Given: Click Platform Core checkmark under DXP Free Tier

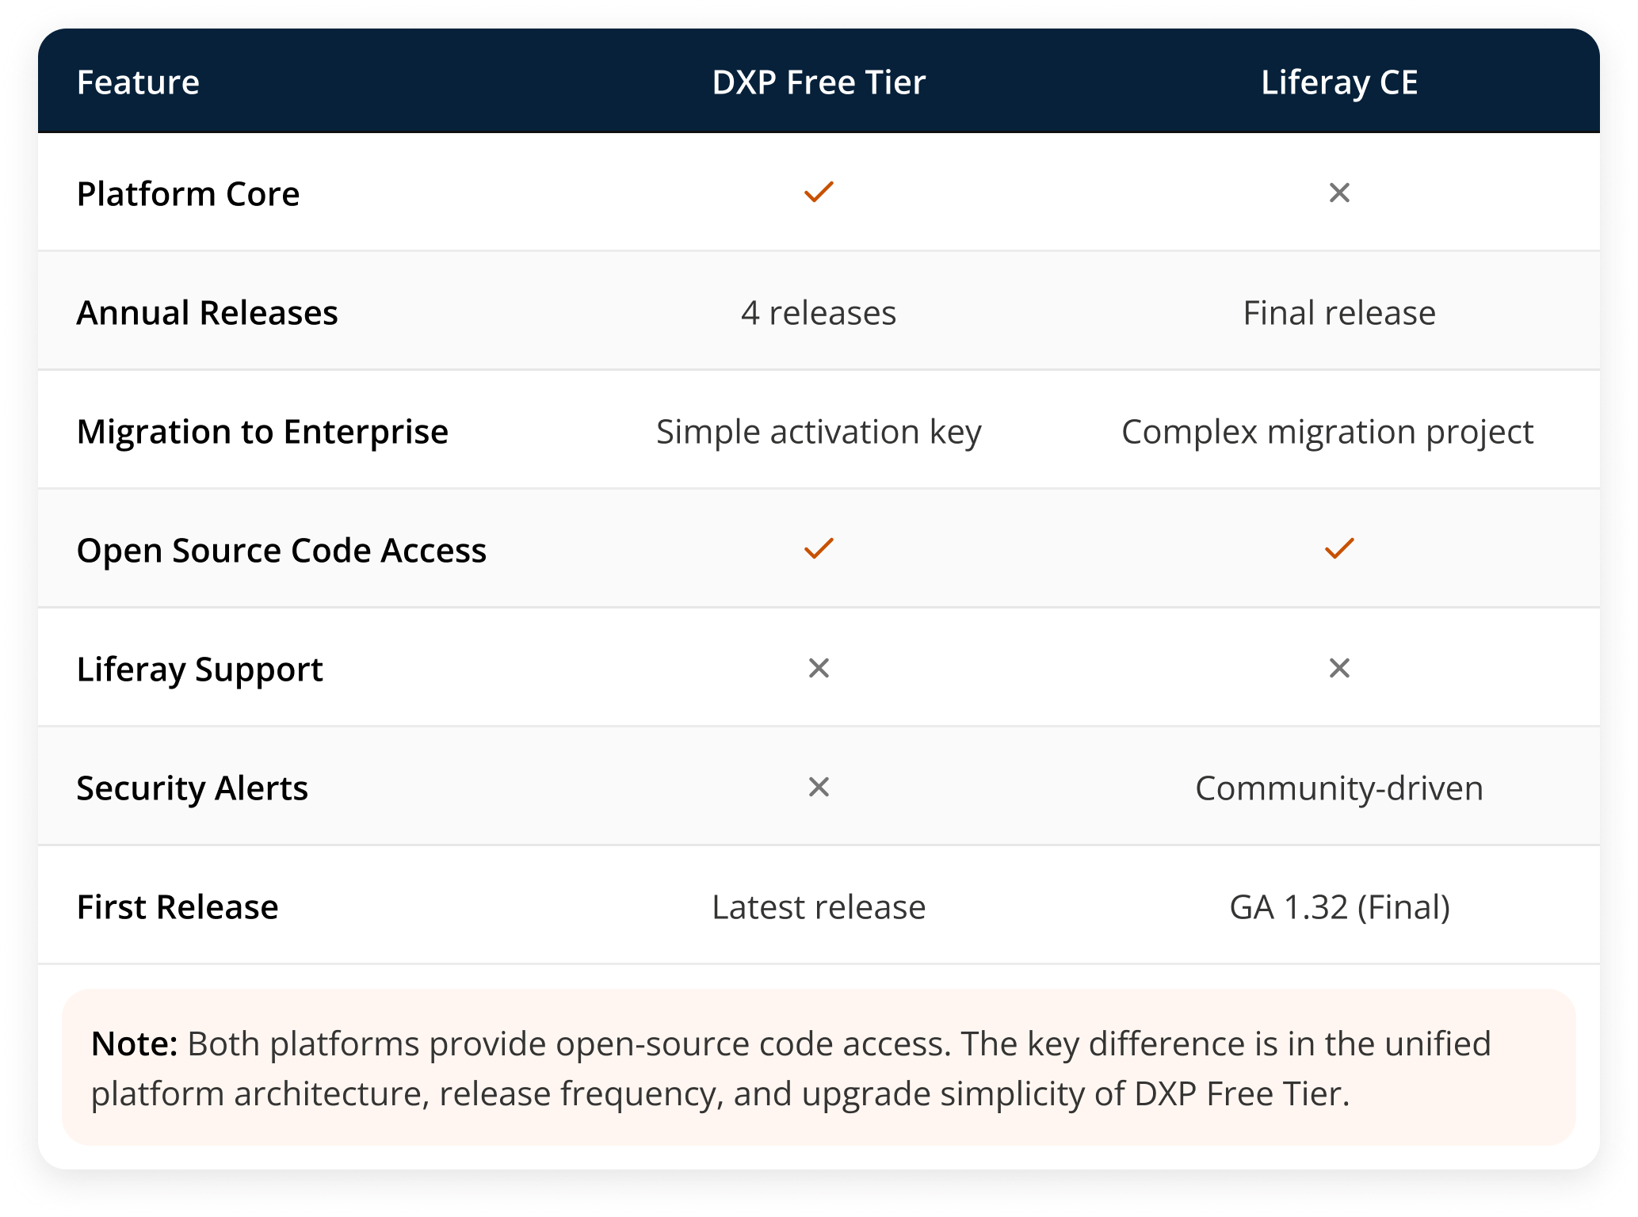Looking at the screenshot, I should (819, 193).
